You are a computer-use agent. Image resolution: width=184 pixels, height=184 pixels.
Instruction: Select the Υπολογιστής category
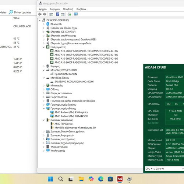[58, 151]
